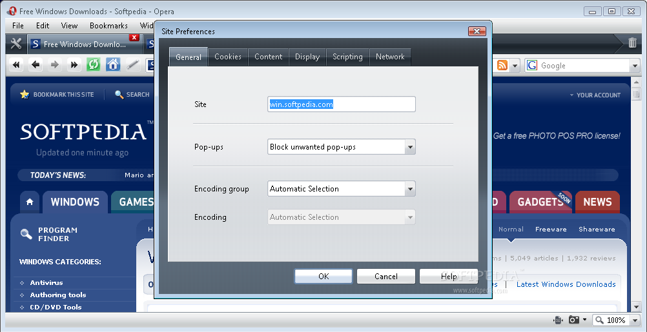Switch to the General tab

[x=189, y=57]
